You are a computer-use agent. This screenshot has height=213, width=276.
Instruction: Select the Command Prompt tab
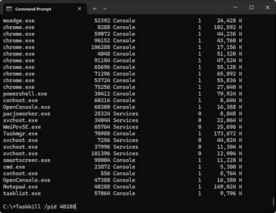(45, 9)
